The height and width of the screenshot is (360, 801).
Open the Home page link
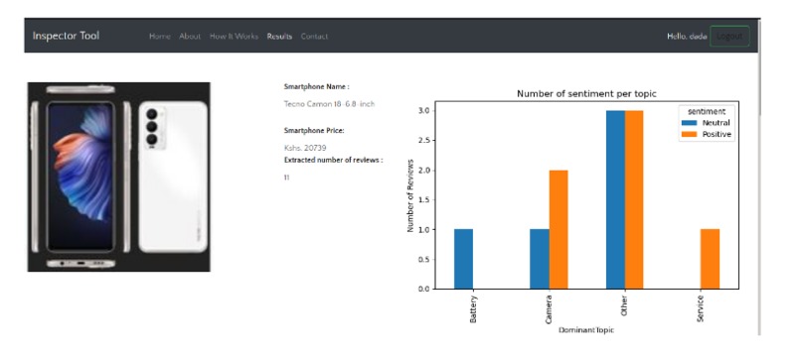click(x=160, y=37)
